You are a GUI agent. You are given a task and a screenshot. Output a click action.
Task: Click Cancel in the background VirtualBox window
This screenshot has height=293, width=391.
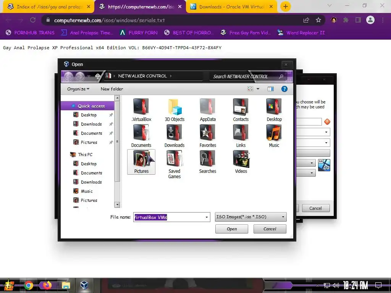316,208
